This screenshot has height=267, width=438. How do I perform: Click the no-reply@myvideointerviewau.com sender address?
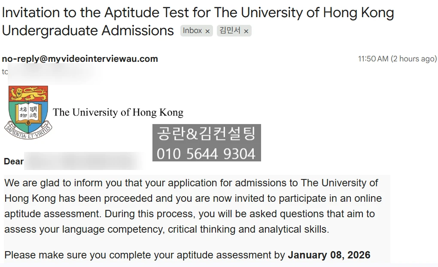tap(80, 59)
